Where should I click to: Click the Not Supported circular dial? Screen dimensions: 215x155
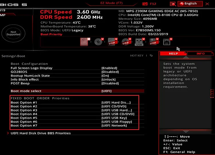click(x=13, y=33)
